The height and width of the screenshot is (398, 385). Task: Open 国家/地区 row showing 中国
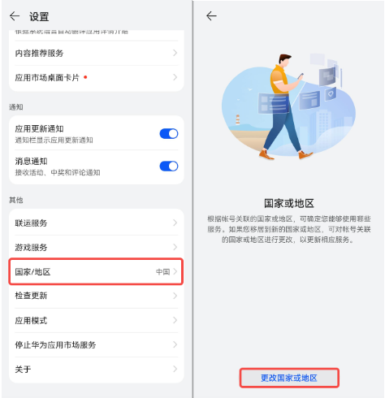tap(97, 271)
